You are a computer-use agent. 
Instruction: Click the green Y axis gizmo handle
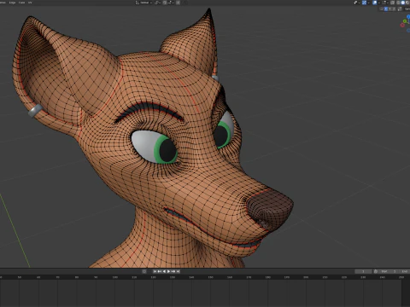click(x=405, y=21)
